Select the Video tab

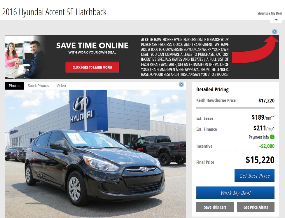(61, 86)
